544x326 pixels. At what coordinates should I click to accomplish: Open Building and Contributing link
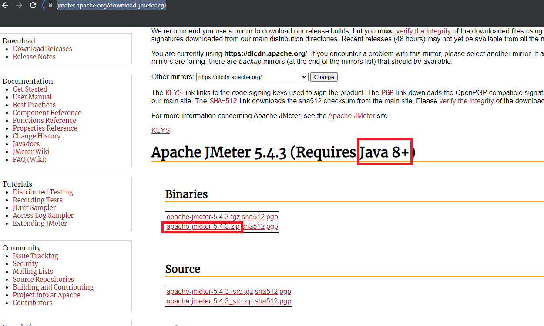[x=53, y=287]
